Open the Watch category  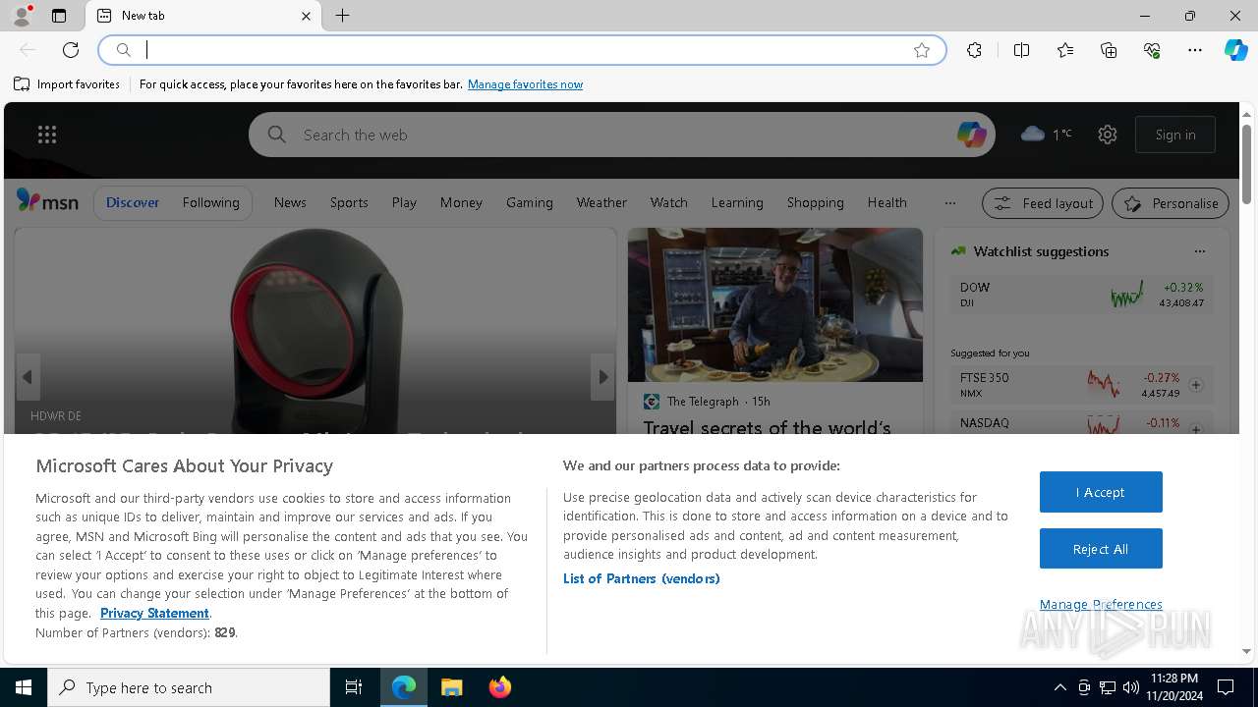[668, 202]
